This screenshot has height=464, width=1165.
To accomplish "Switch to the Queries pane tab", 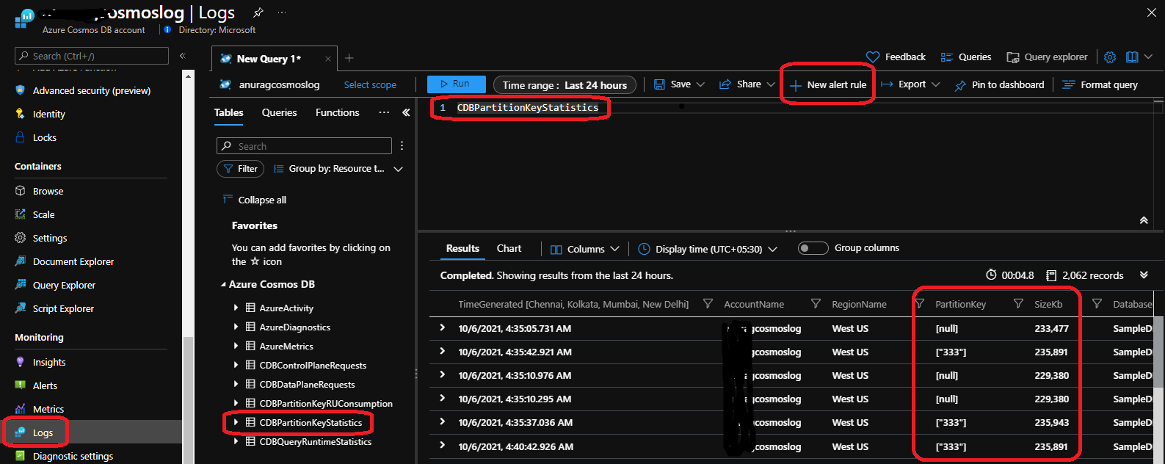I will click(280, 112).
